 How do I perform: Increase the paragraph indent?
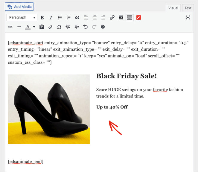pyautogui.click(x=77, y=27)
